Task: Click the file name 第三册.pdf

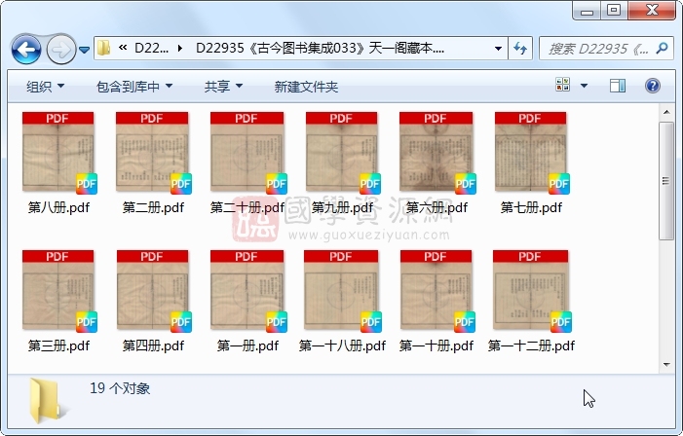Action: pos(58,345)
